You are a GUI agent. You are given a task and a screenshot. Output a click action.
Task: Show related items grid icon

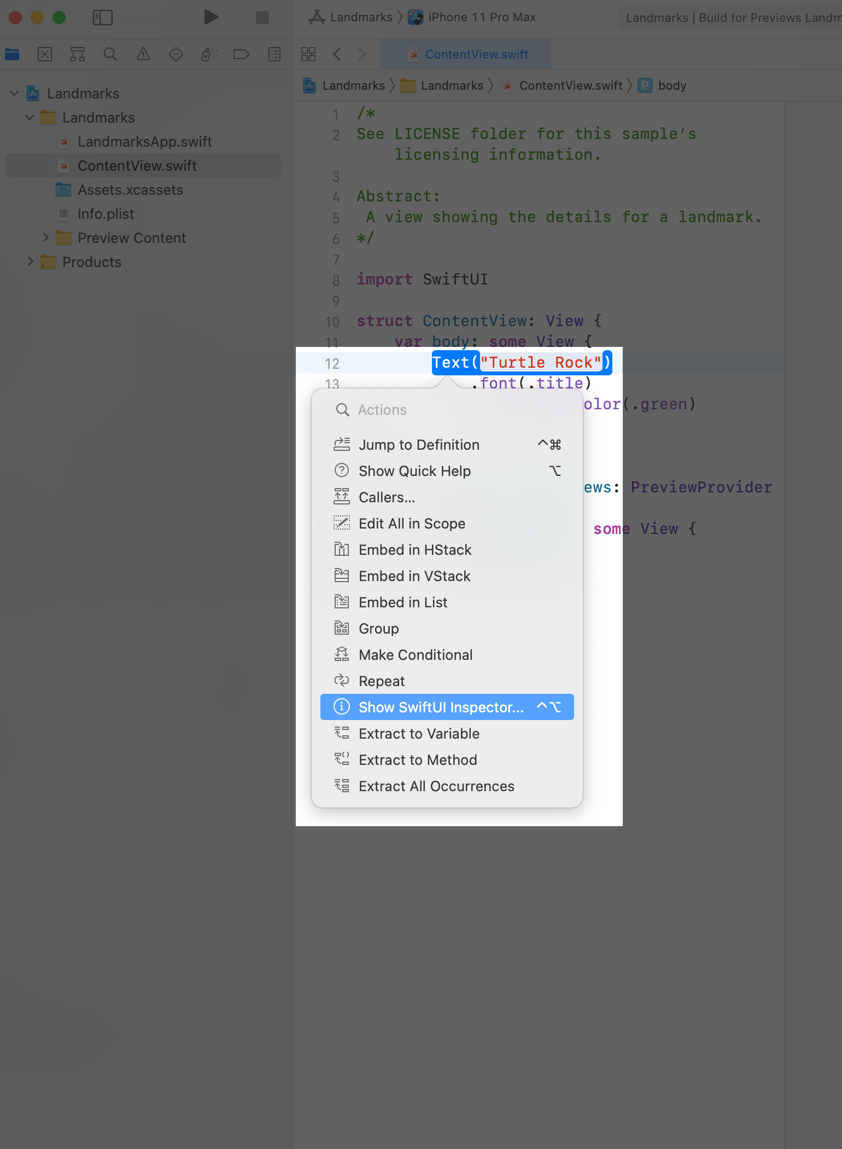point(308,54)
